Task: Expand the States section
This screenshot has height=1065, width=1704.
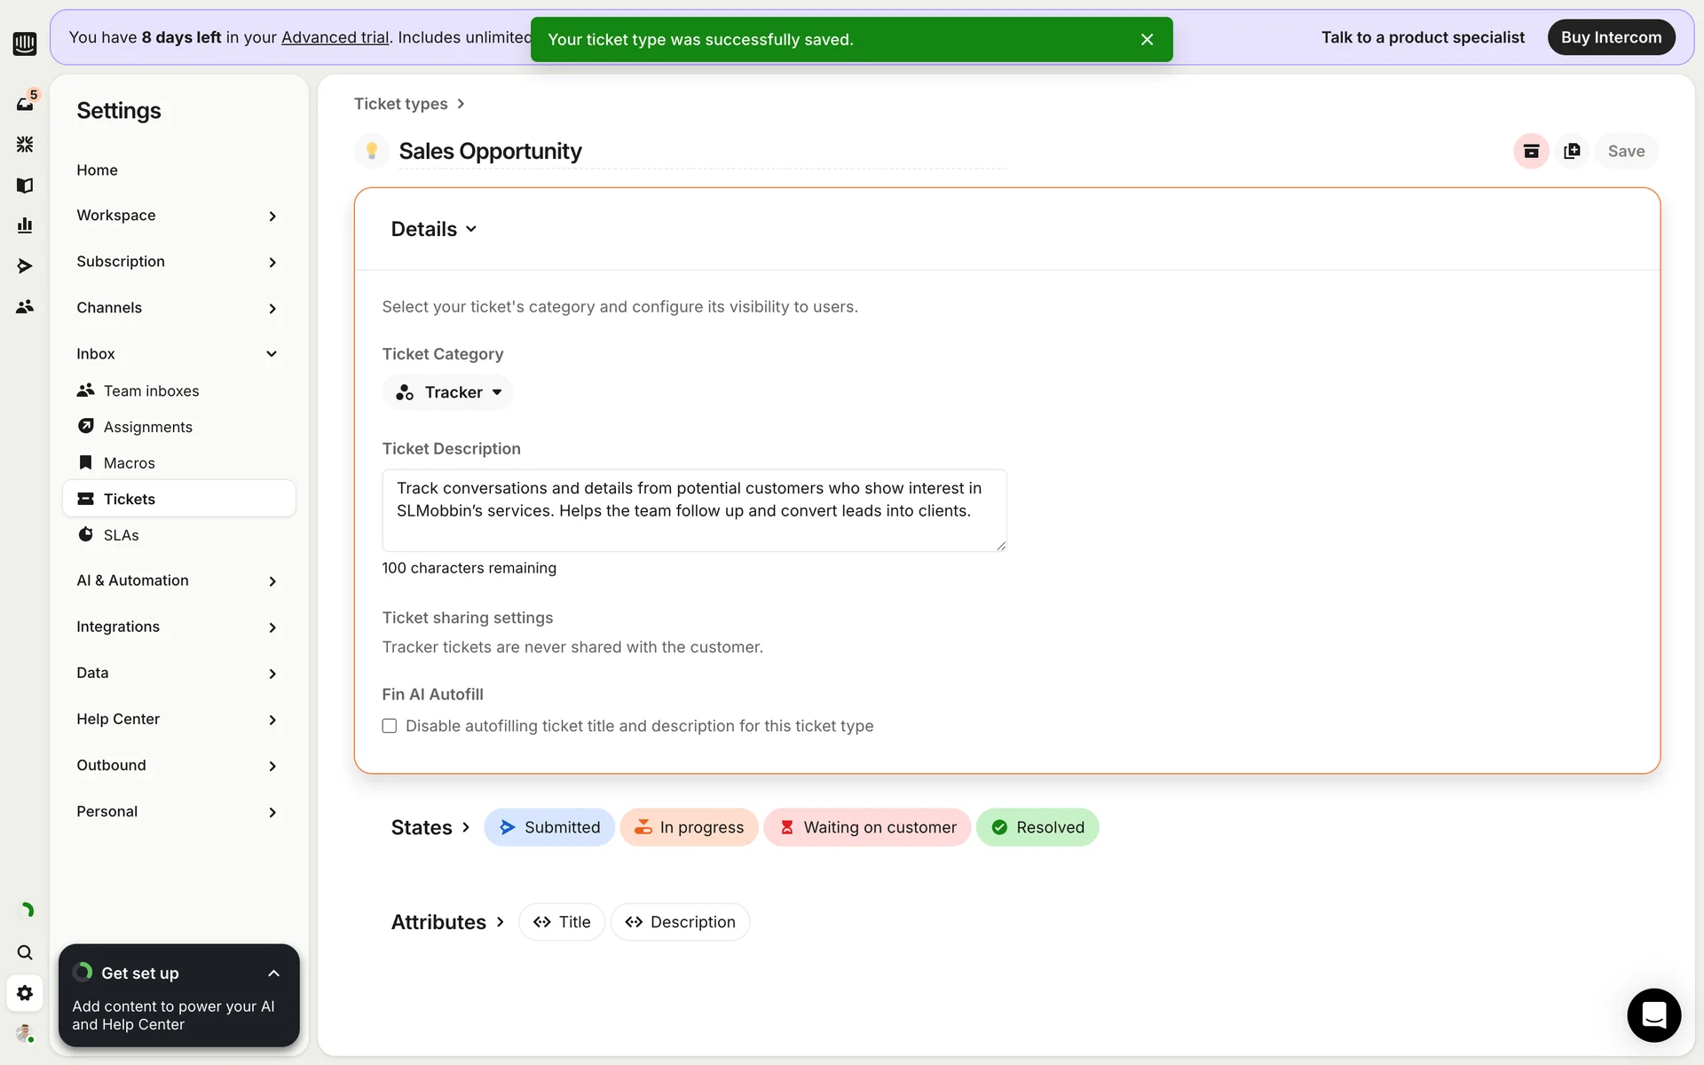Action: point(430,827)
